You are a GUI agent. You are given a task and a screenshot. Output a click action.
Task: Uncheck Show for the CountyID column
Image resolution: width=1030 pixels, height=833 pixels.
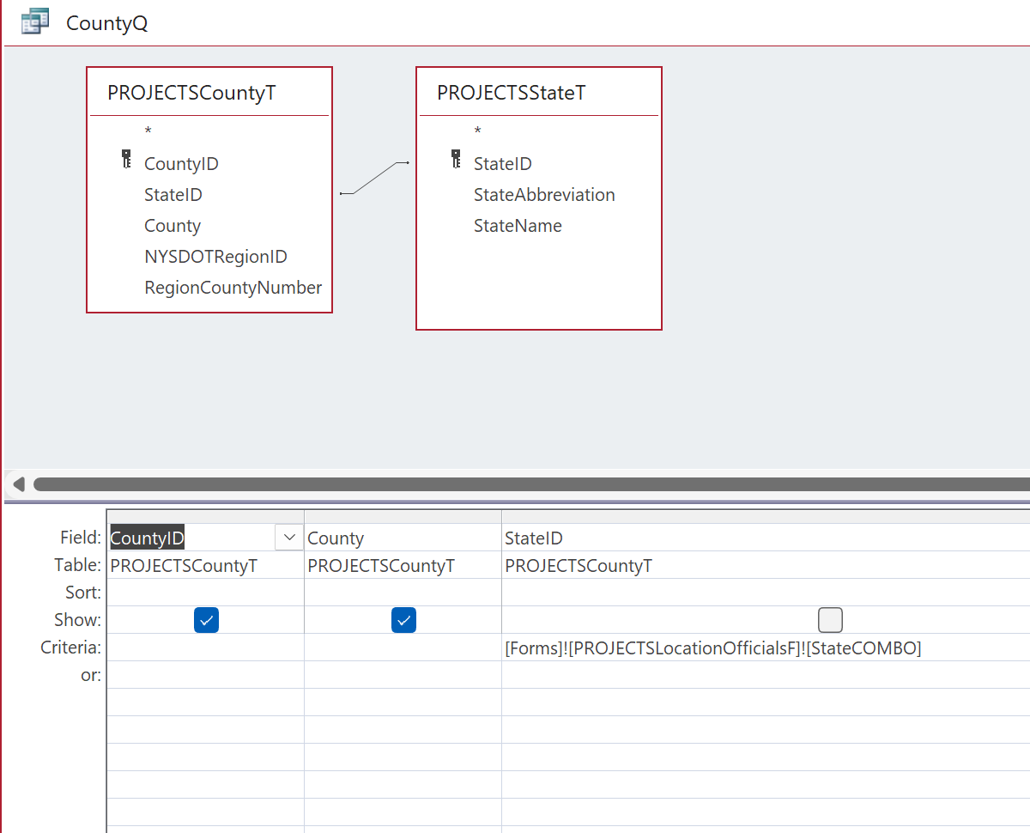tap(206, 619)
